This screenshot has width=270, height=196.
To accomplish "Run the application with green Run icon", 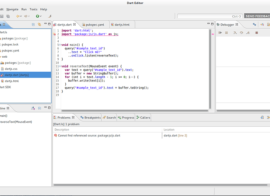I will 37,16.
